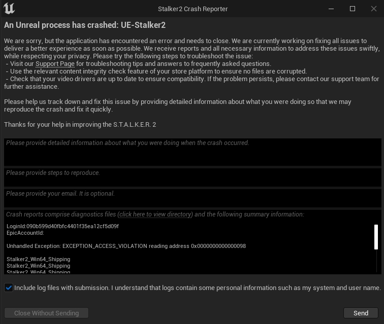
Task: Click the first Stalker2_Win64_Shipping stack entry
Action: [x=39, y=259]
